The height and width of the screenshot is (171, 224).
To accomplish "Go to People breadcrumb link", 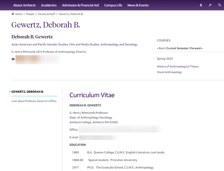I will click(x=30, y=14).
